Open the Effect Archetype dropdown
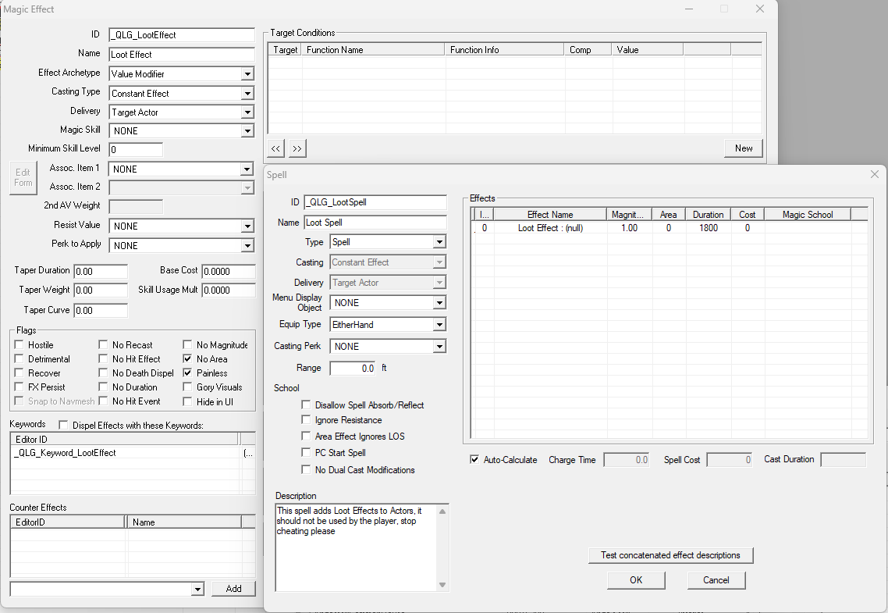The image size is (888, 613). [x=247, y=74]
